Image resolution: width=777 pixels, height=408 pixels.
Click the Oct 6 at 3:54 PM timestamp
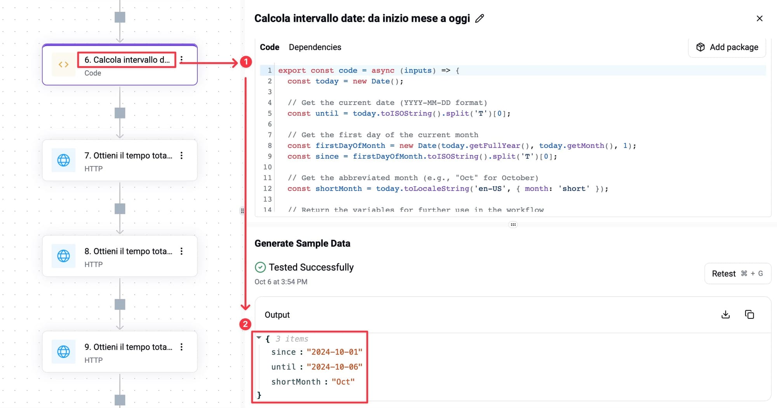coord(281,282)
